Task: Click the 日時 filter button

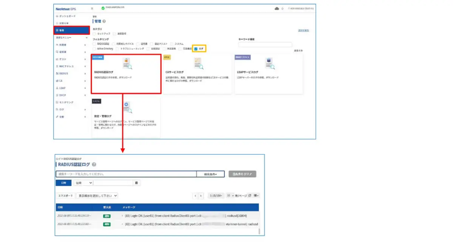Action: (x=63, y=183)
